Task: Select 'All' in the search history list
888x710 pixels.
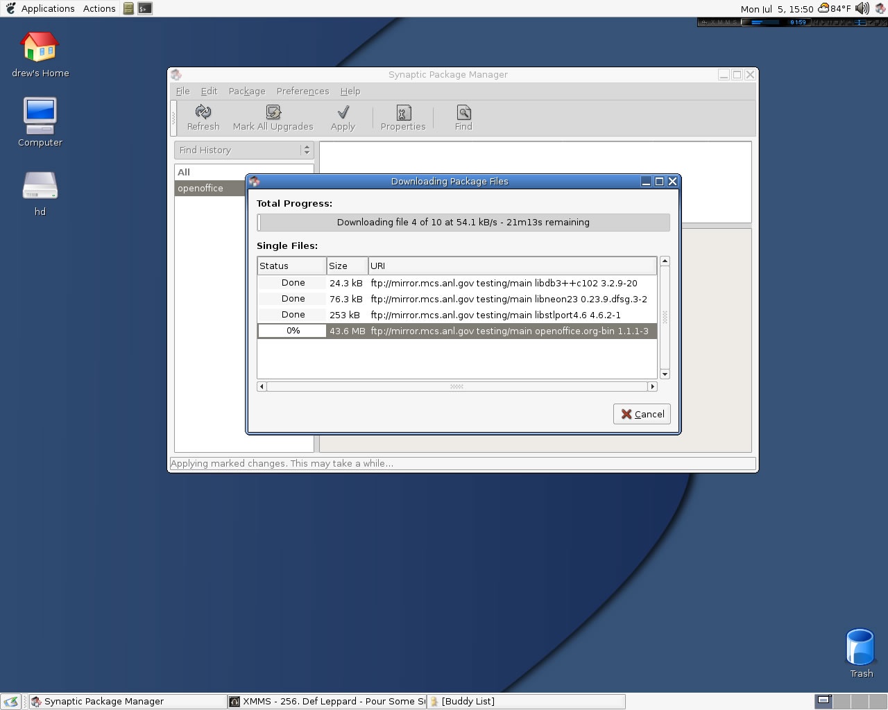Action: pos(244,172)
